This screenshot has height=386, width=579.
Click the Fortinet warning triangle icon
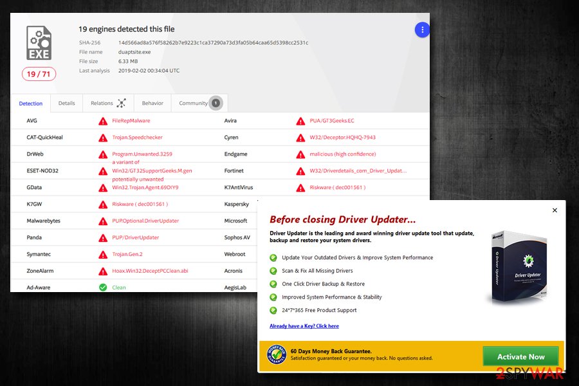pyautogui.click(x=300, y=171)
